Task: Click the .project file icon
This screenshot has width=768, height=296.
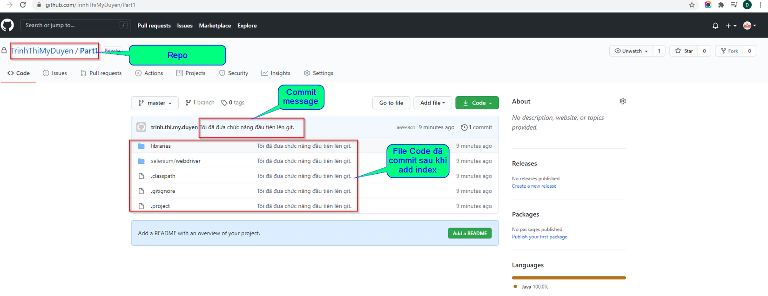Action: coord(141,206)
